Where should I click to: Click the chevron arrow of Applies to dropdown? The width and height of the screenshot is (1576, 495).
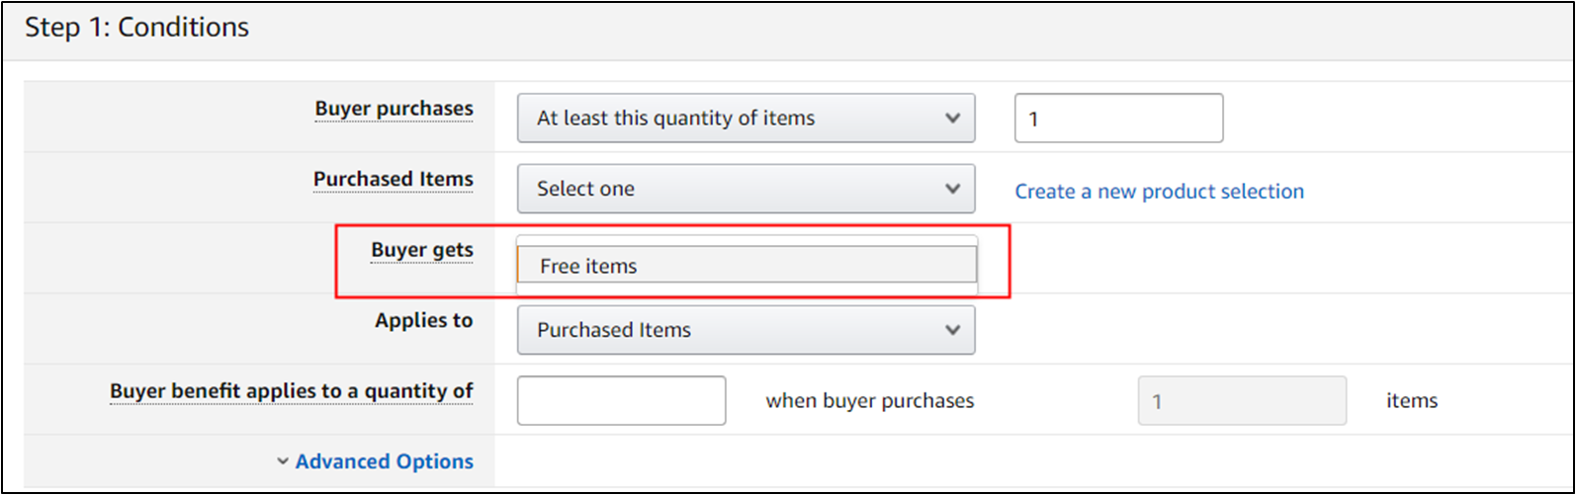(952, 330)
